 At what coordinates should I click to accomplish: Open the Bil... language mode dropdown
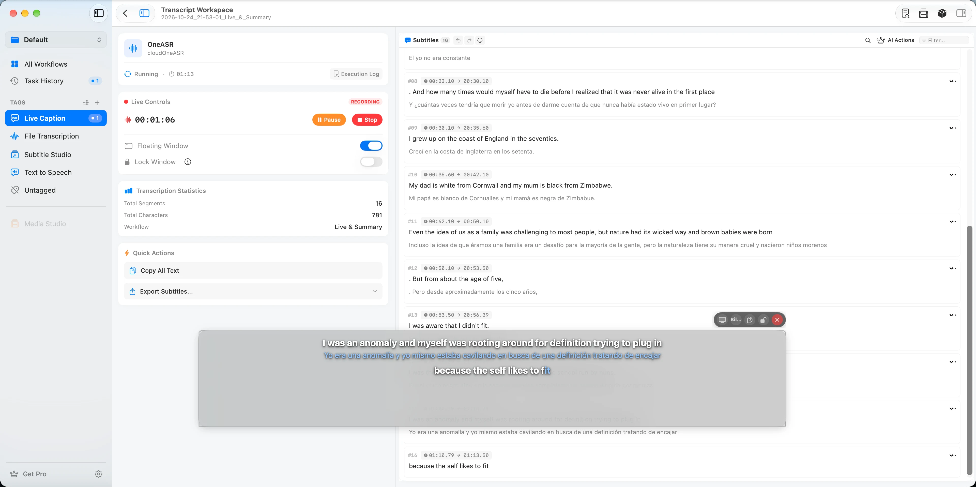735,319
